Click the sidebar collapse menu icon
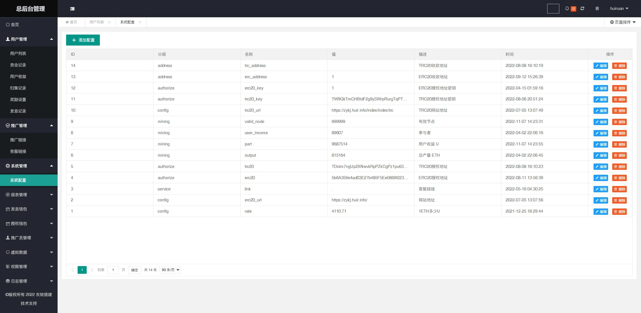The image size is (641, 313). [x=72, y=9]
